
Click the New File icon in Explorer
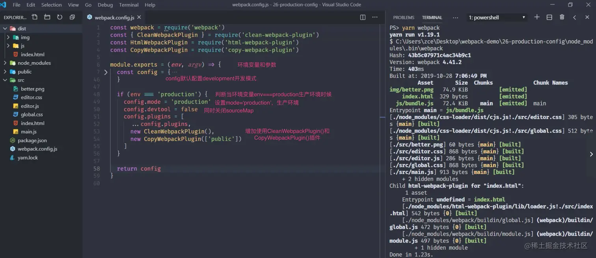coord(35,17)
